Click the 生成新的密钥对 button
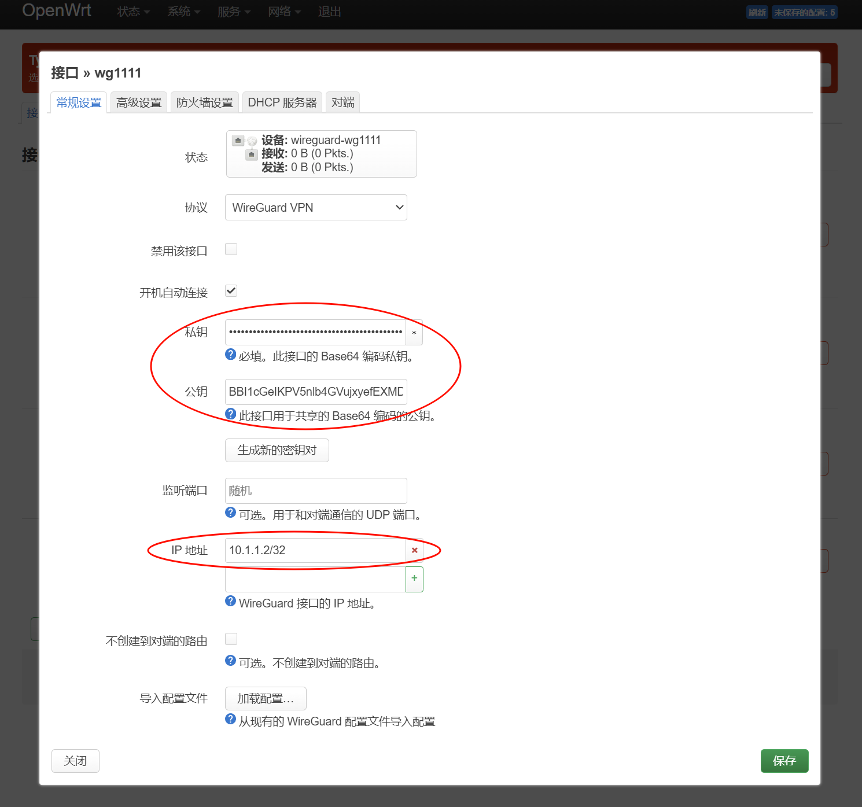The image size is (862, 807). pos(277,450)
